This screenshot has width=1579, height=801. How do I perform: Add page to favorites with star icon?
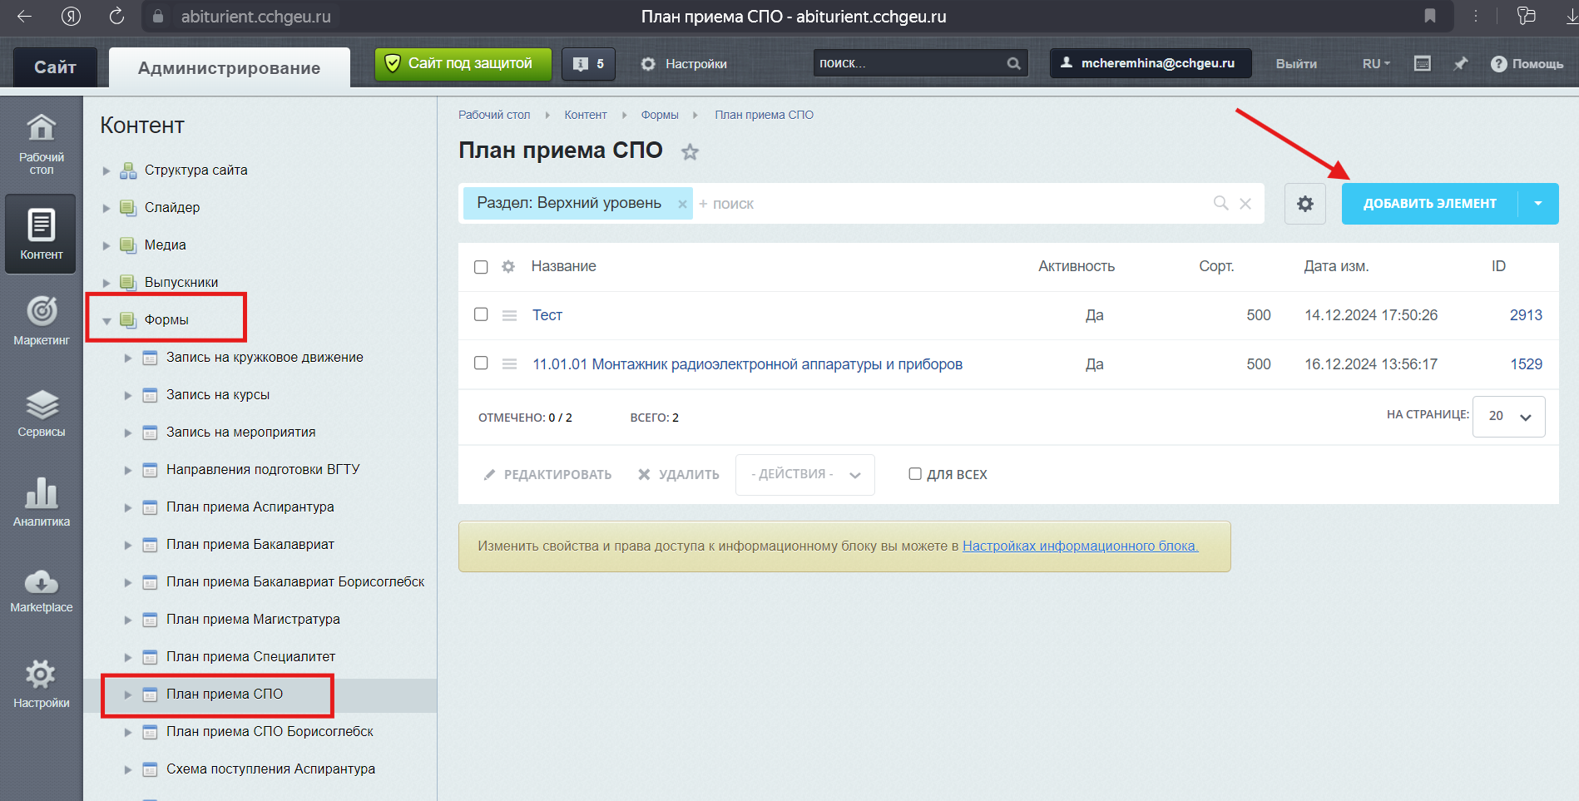[x=690, y=152]
